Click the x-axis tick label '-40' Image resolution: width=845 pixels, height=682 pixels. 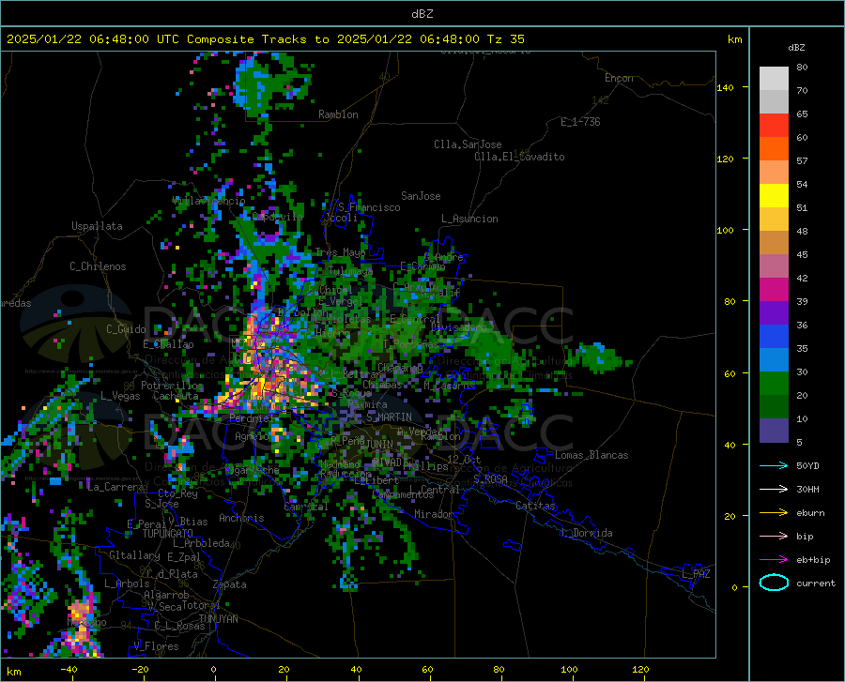69,670
